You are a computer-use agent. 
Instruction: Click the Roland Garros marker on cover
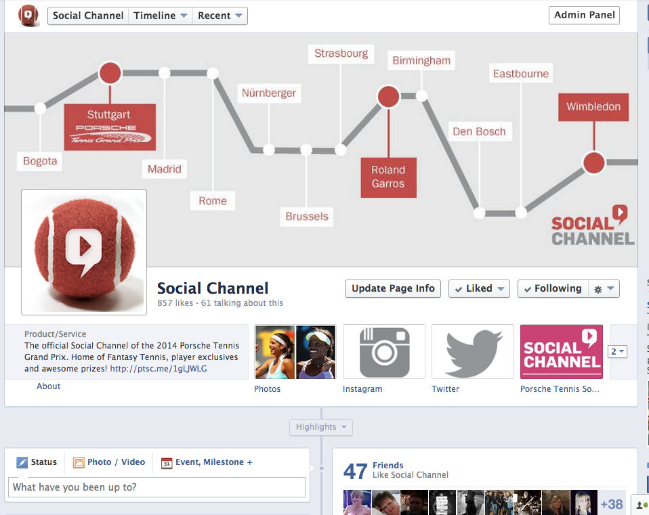click(388, 177)
